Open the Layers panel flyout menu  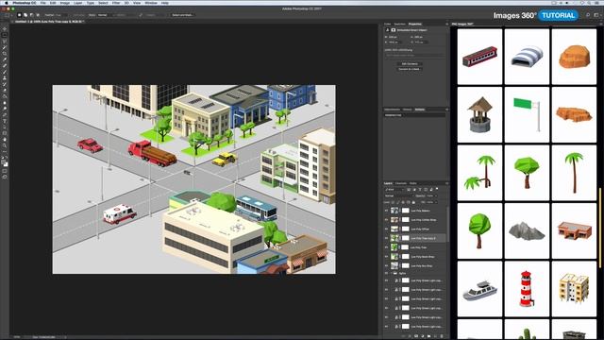(x=446, y=183)
